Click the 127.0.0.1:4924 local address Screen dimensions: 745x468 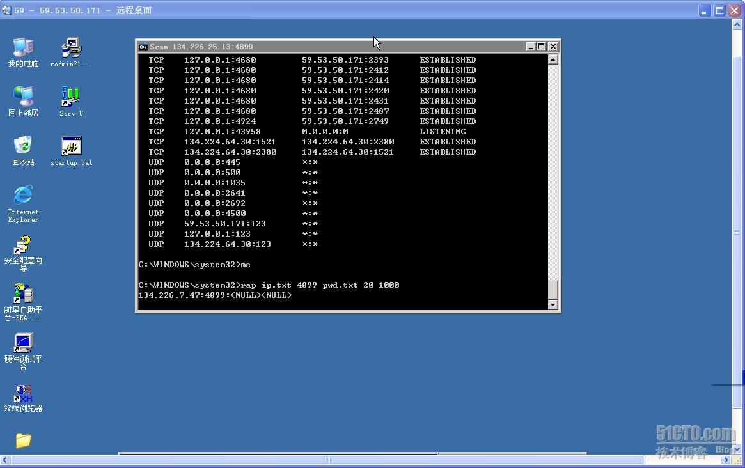click(x=220, y=121)
